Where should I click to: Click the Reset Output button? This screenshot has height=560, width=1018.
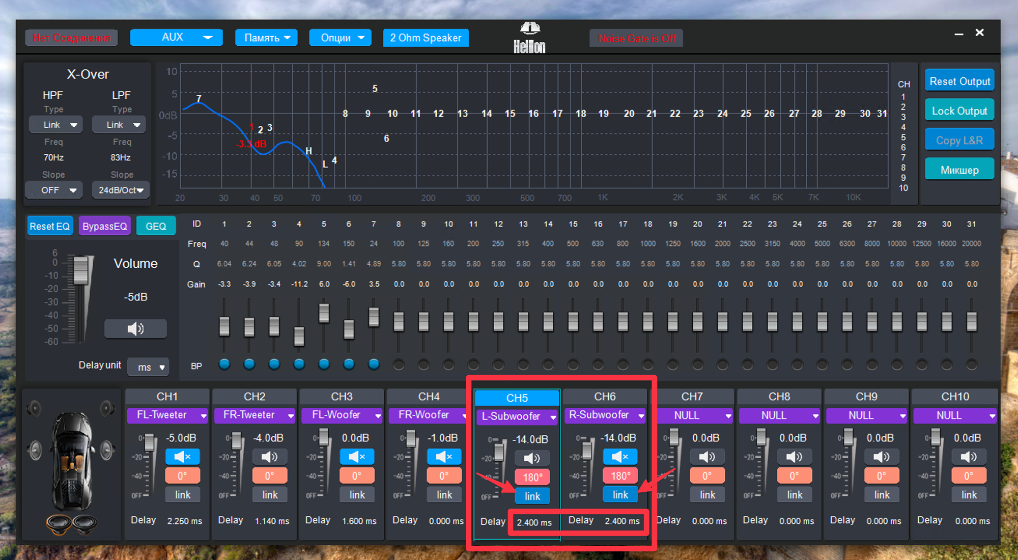pyautogui.click(x=959, y=81)
